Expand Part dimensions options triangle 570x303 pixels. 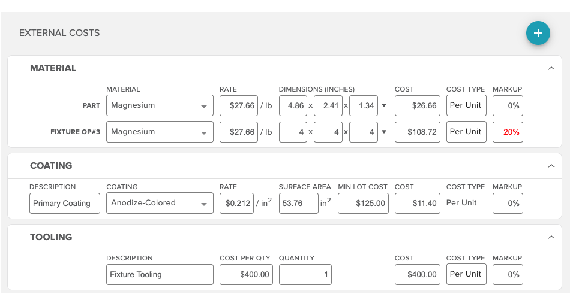384,107
